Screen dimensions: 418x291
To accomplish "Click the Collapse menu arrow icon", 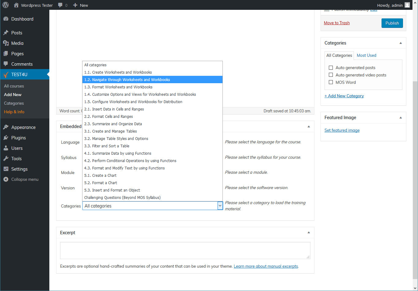I will tap(6, 180).
